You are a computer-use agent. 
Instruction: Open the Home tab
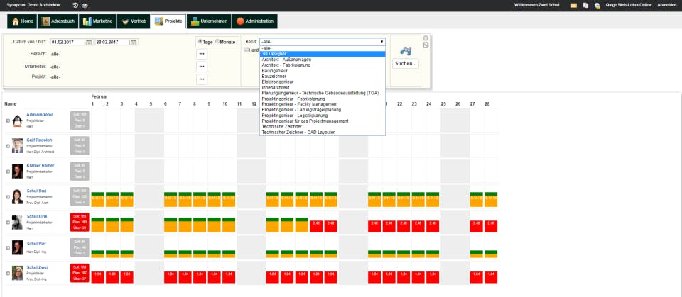(x=22, y=21)
